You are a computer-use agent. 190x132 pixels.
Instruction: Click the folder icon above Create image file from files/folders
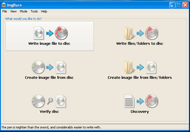click(129, 67)
